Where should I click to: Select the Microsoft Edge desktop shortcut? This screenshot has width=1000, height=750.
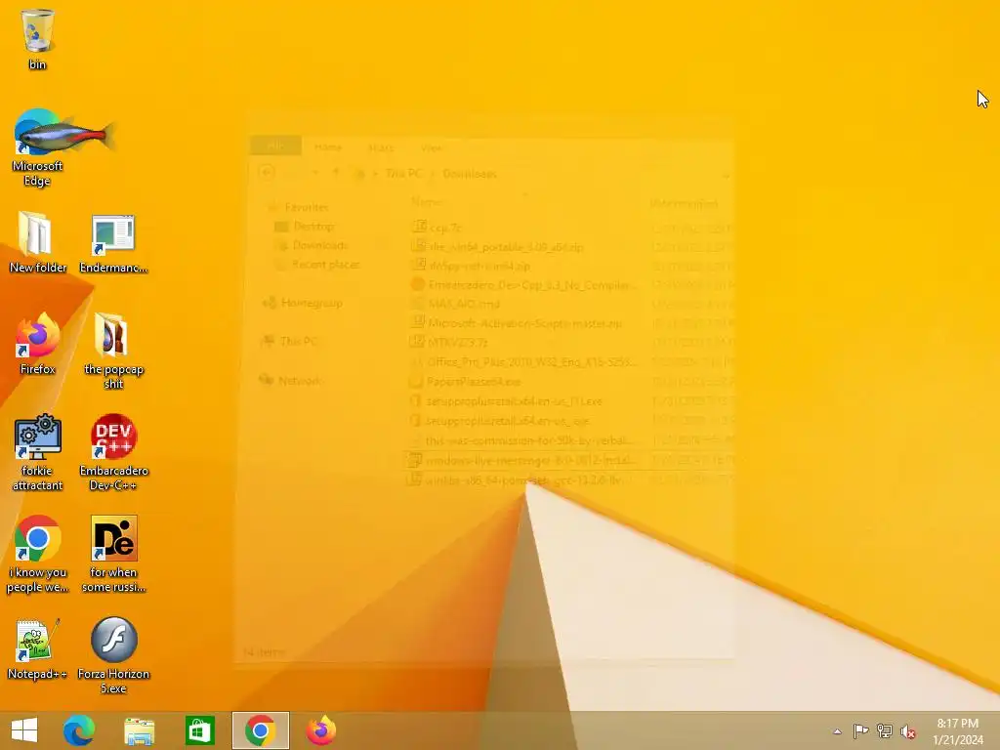[x=37, y=146]
